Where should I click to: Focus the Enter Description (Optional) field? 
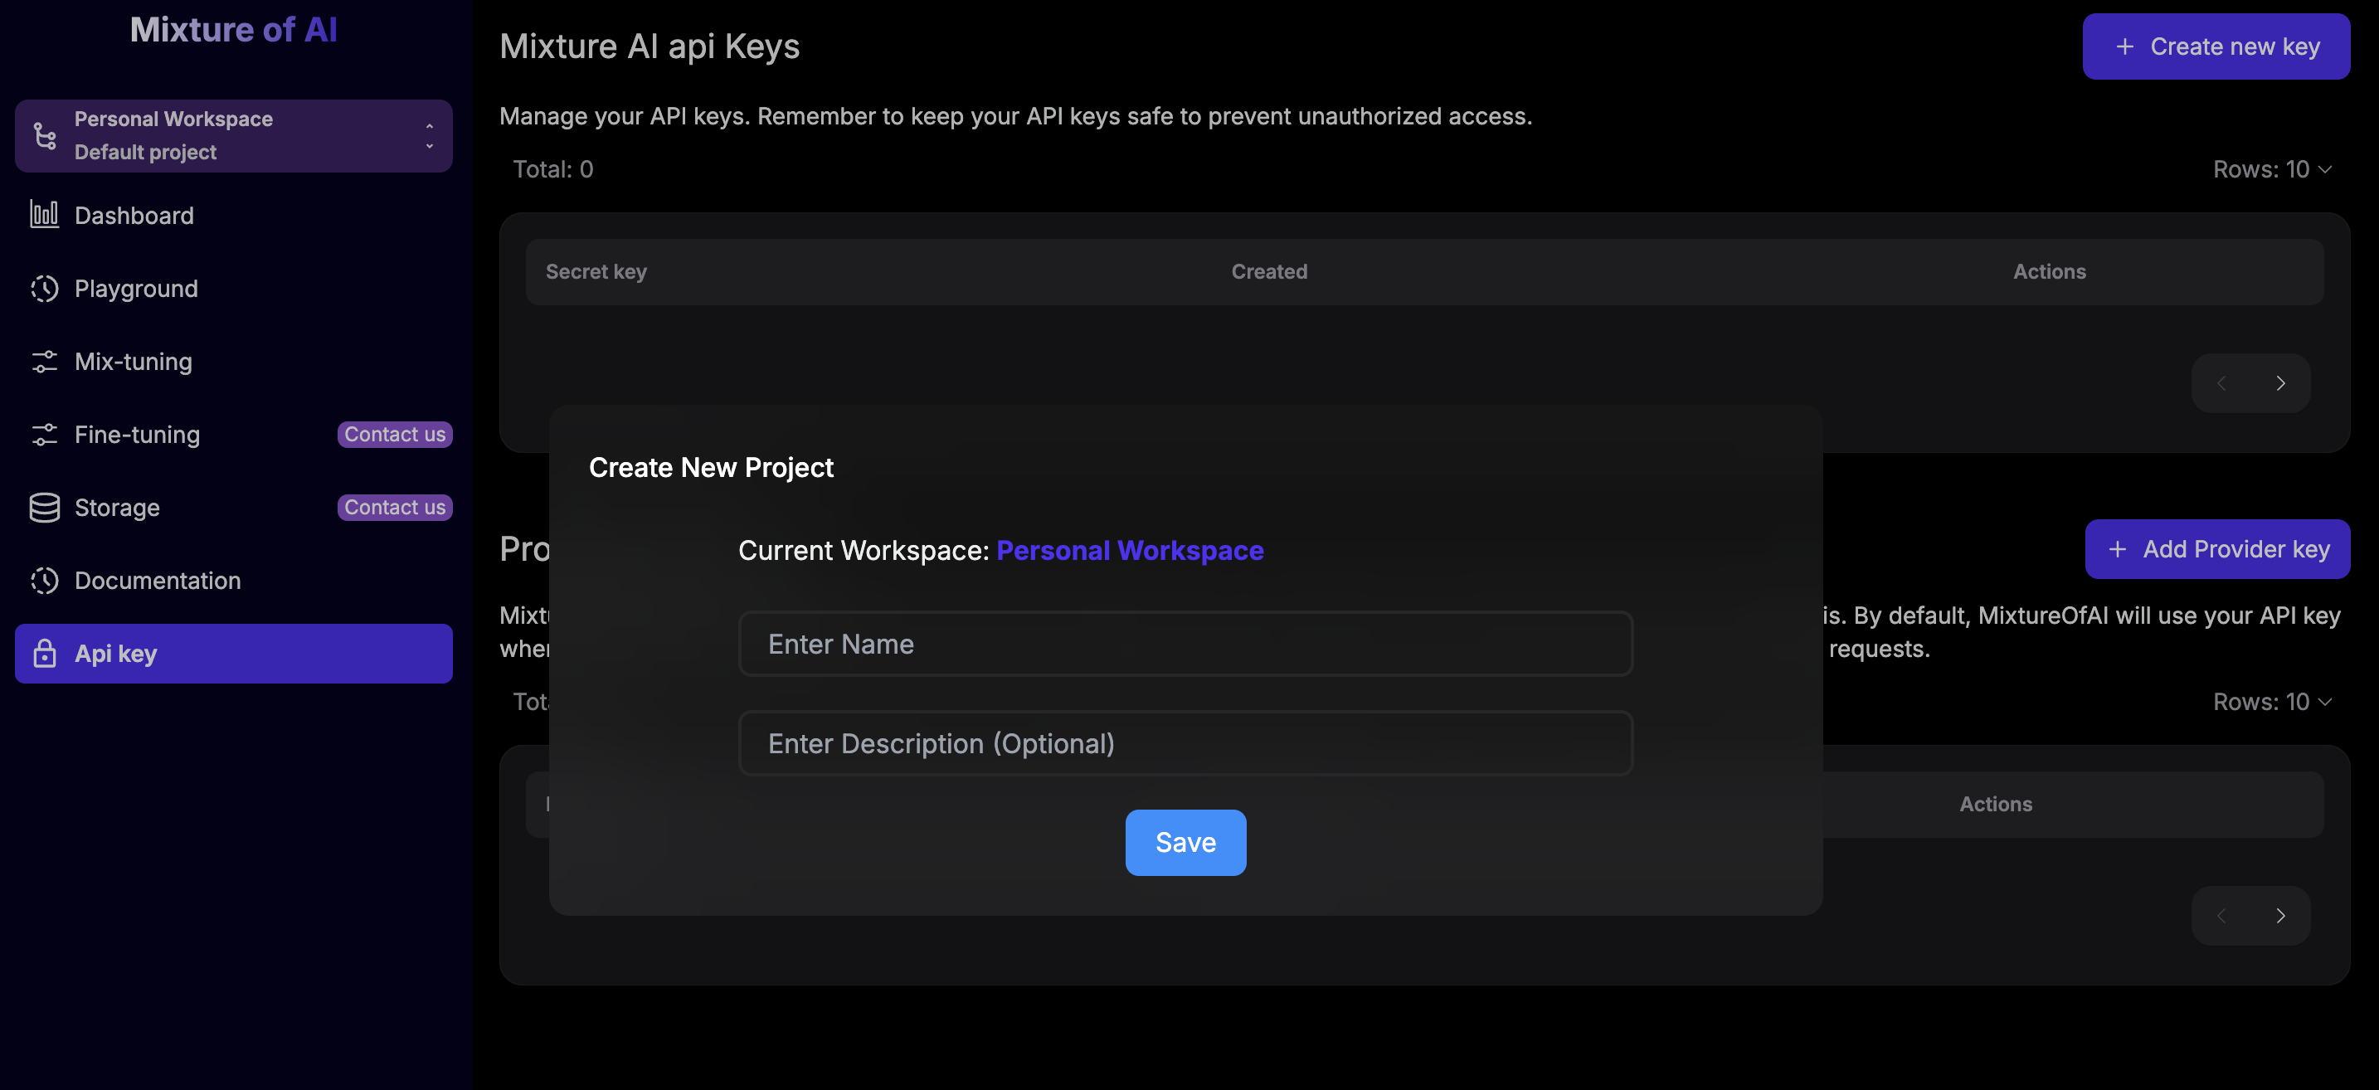[1185, 743]
